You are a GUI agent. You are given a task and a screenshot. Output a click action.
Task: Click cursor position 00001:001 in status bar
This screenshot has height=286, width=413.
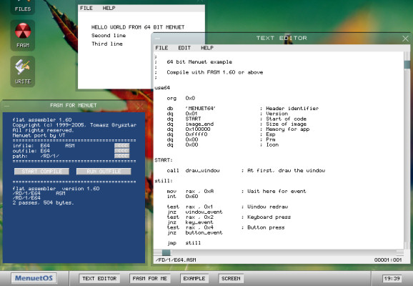(x=388, y=260)
